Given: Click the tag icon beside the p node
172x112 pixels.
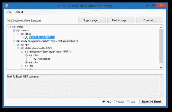Looking at the screenshot, I should tap(22, 45).
